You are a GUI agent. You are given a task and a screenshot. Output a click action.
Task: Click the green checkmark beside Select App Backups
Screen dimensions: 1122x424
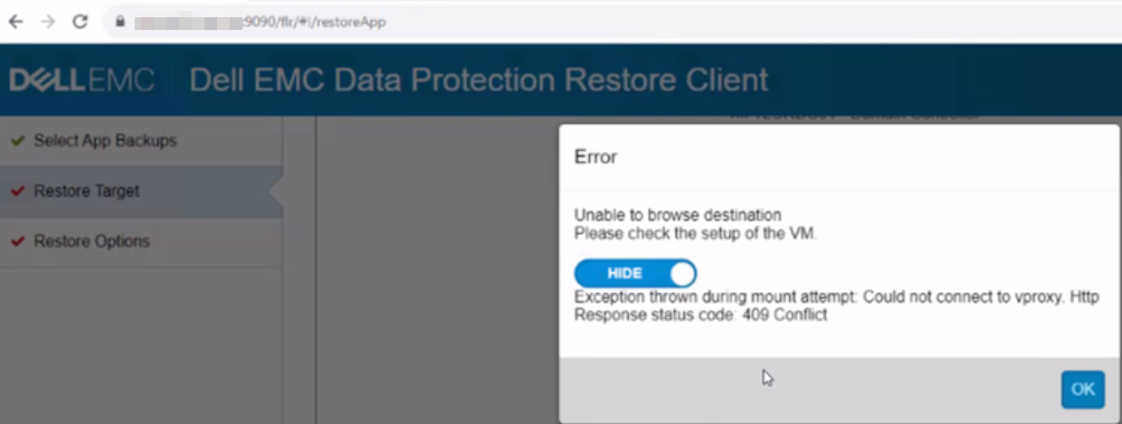17,141
